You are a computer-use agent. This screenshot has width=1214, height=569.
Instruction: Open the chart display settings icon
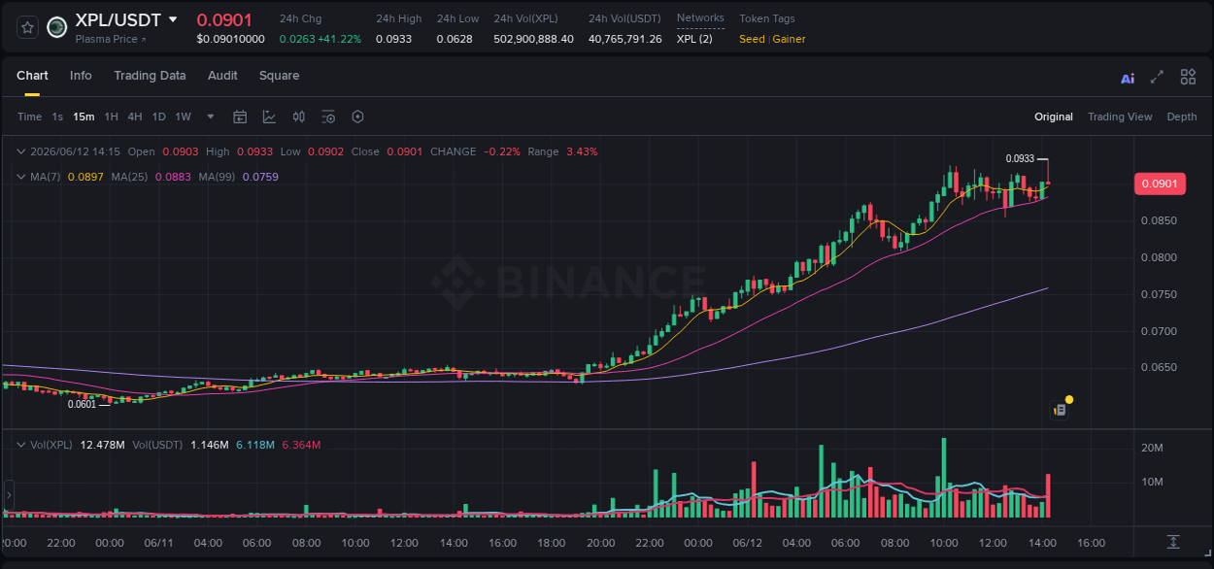[x=328, y=117]
